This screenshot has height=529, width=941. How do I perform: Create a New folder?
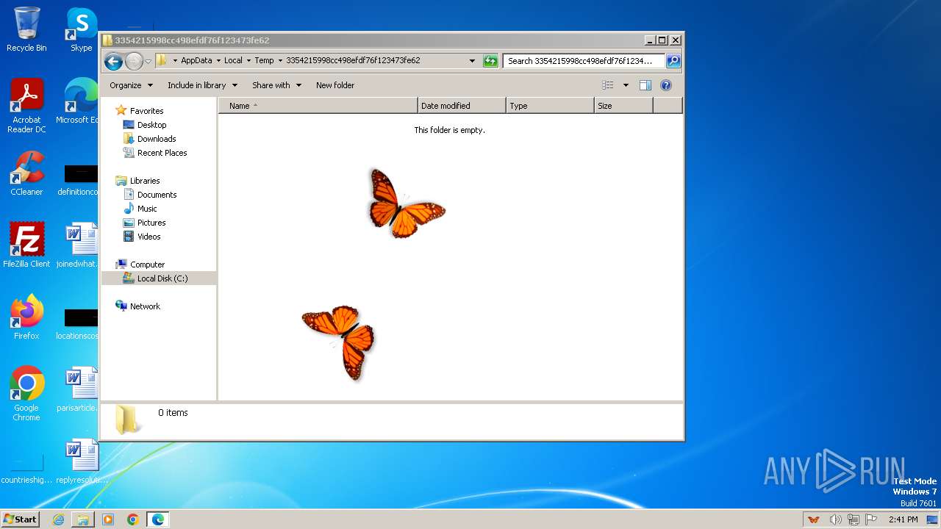coord(335,85)
